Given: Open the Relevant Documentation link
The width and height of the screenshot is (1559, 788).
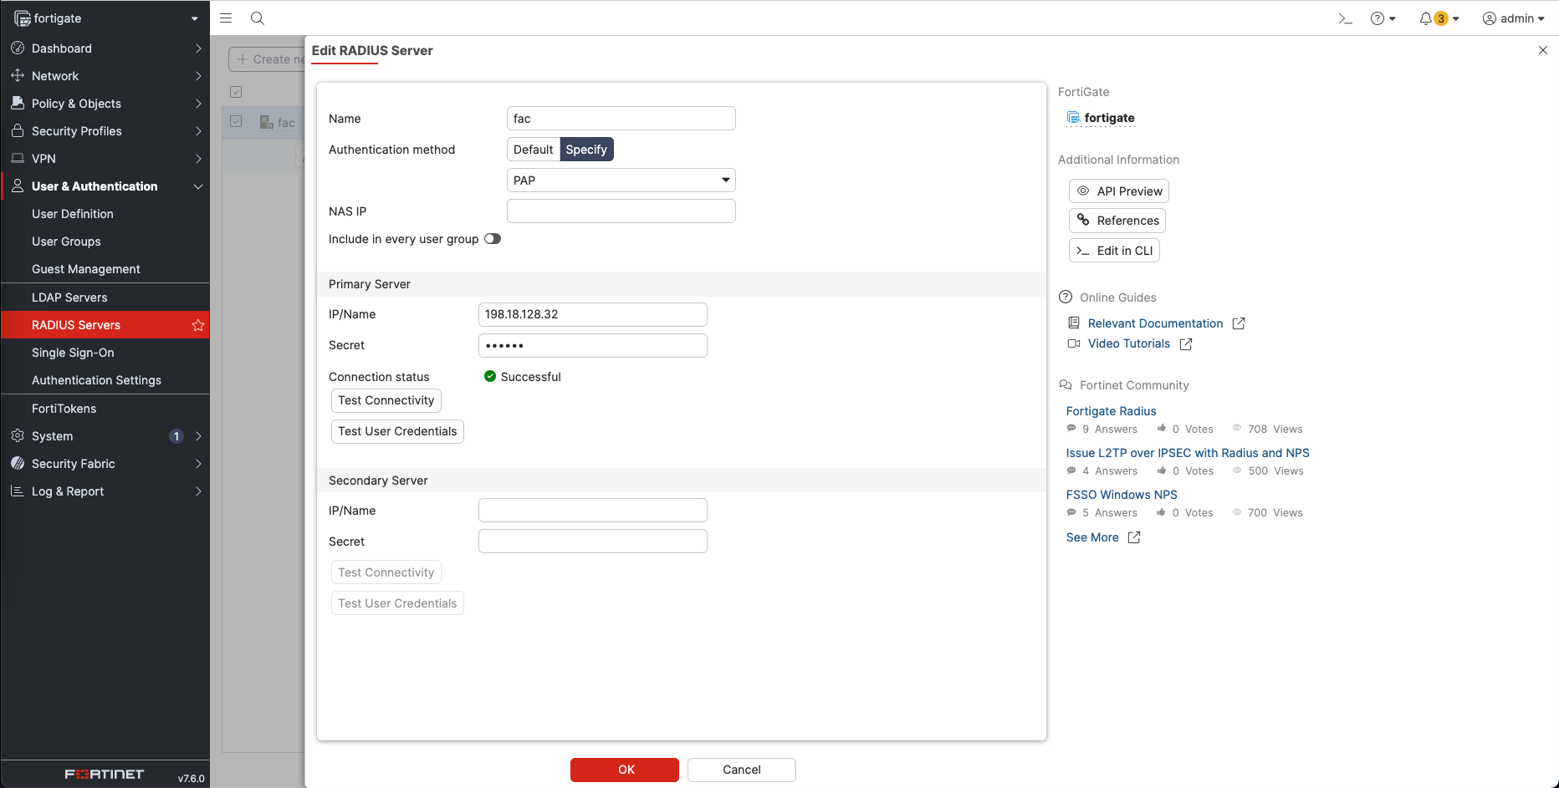Looking at the screenshot, I should click(x=1155, y=323).
